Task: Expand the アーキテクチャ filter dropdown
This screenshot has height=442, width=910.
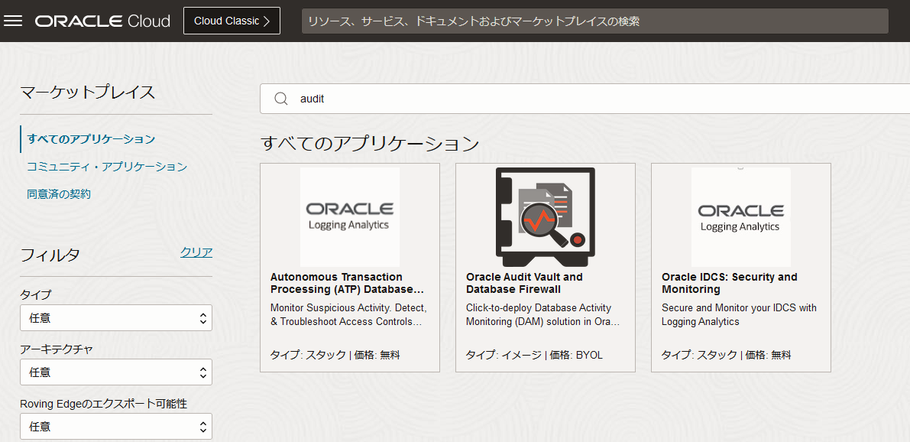Action: [116, 372]
